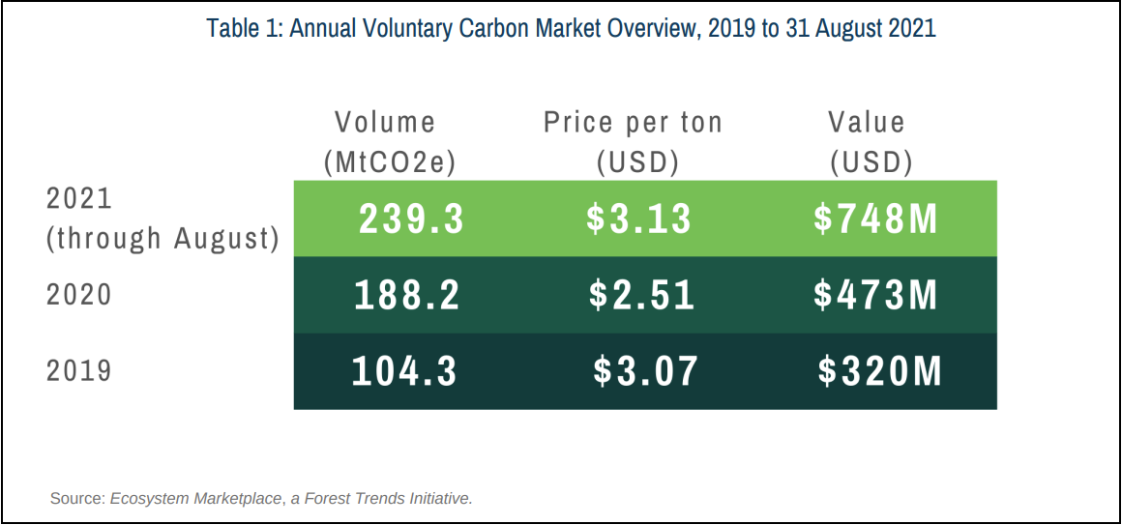Select the 2021 (through August) row label

click(162, 219)
